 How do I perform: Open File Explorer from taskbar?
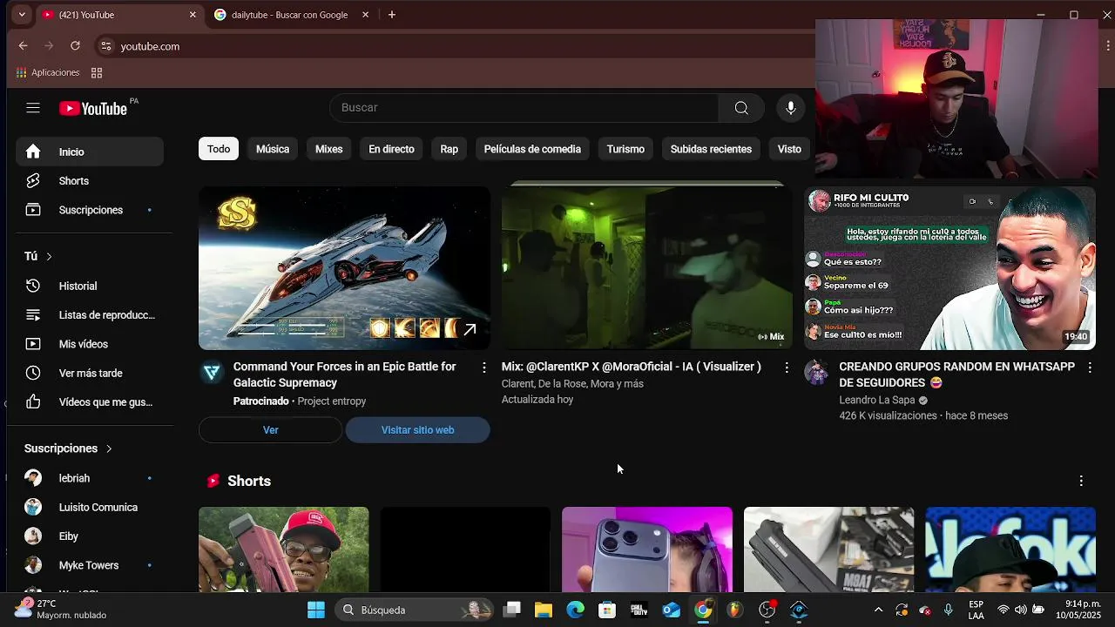(544, 610)
